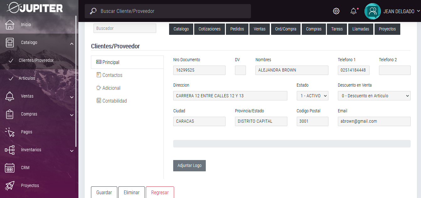Click the Email field
Screen dimensions: 421x198
pyautogui.click(x=374, y=121)
